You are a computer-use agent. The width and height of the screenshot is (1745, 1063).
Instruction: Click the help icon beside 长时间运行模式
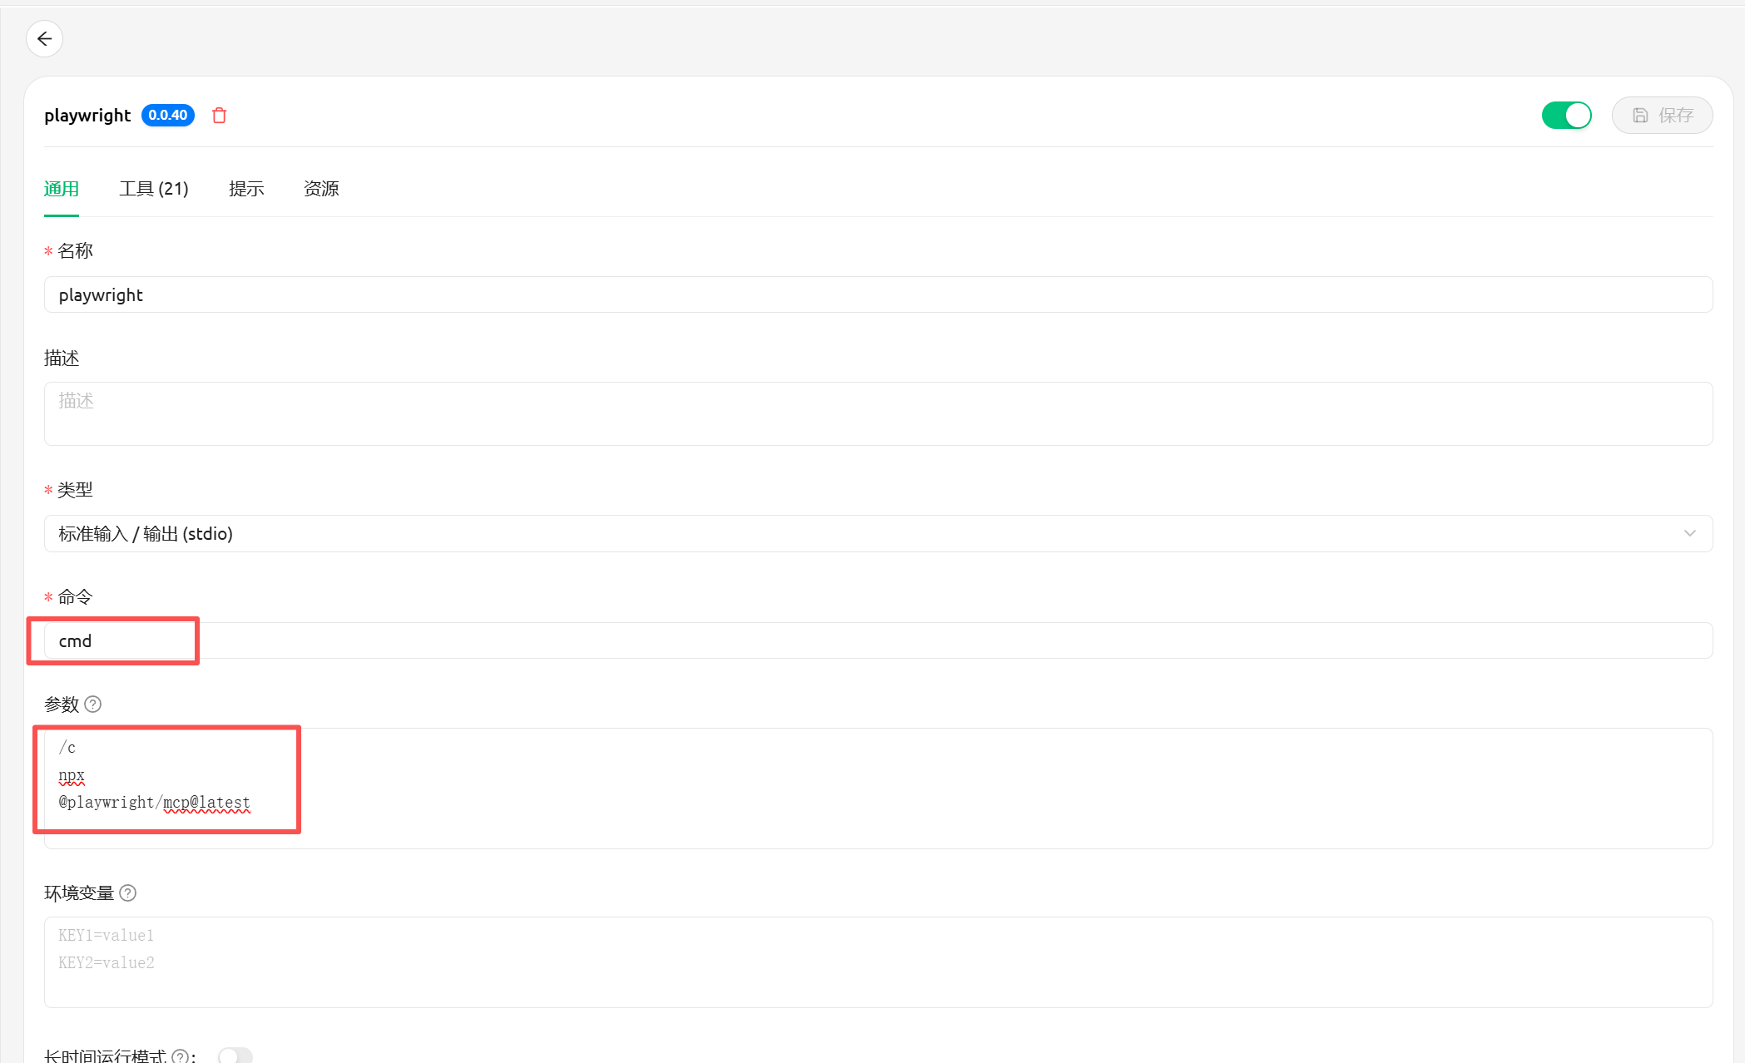(x=180, y=1056)
